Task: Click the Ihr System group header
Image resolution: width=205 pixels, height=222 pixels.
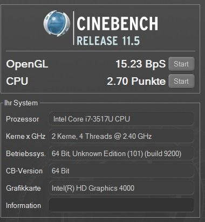Action: coord(21,103)
